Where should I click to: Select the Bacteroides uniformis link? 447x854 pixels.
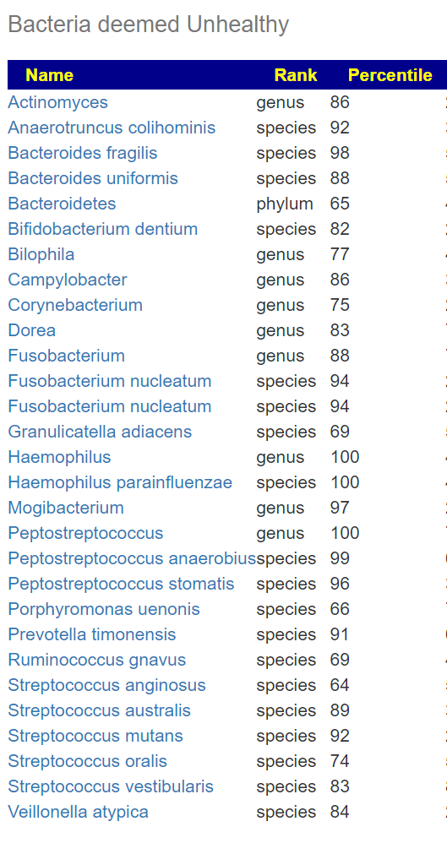click(x=93, y=178)
